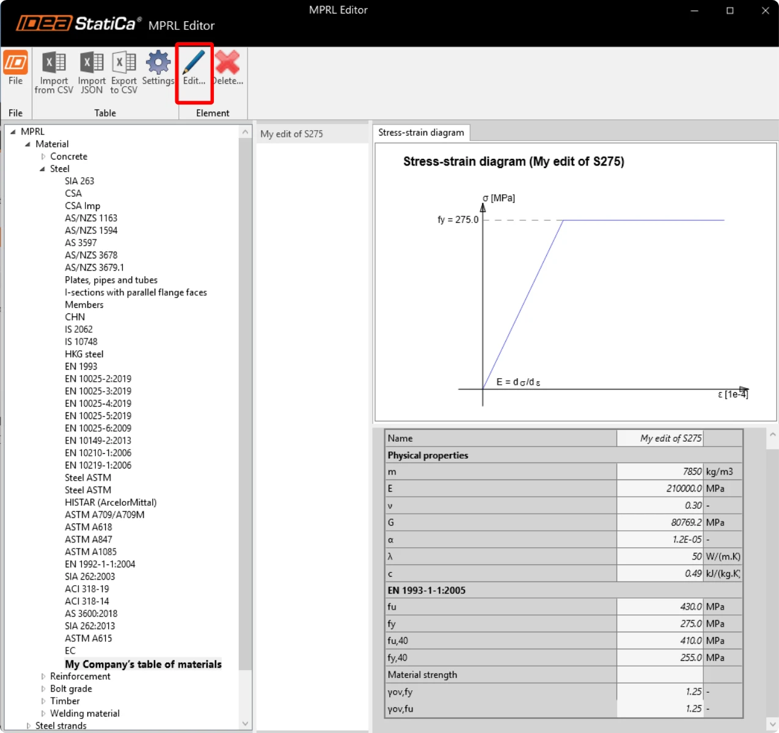Click the IDEA StatiCa logo
This screenshot has height=733, width=779.
tap(78, 24)
